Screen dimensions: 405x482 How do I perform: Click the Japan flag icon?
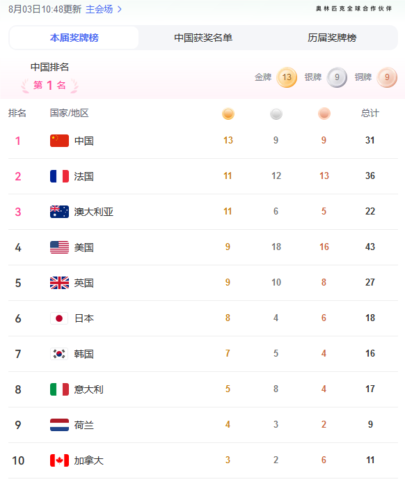59,318
